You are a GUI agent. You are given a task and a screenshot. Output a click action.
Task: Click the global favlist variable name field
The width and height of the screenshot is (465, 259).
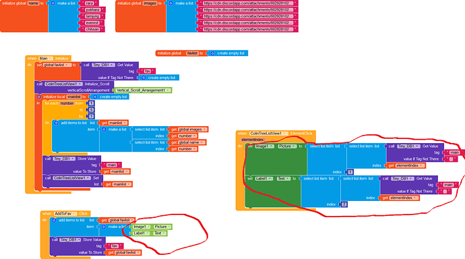tap(192, 53)
